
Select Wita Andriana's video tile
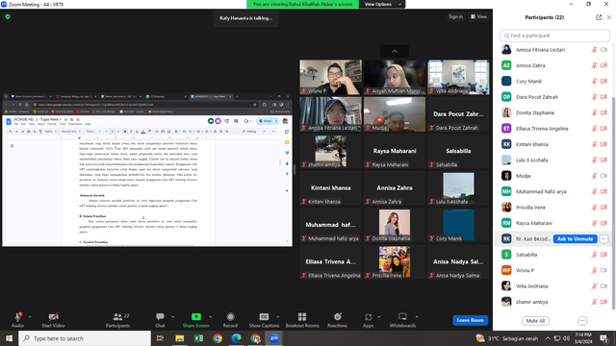(458, 77)
